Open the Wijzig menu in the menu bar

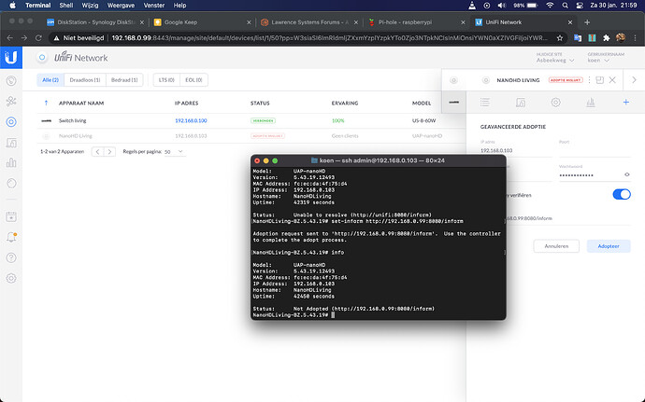[90, 6]
